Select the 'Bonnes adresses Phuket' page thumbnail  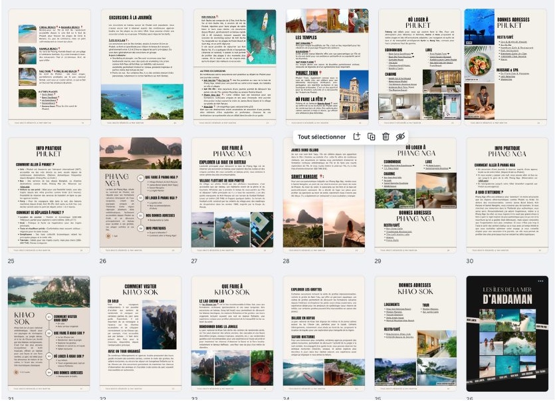click(506, 67)
